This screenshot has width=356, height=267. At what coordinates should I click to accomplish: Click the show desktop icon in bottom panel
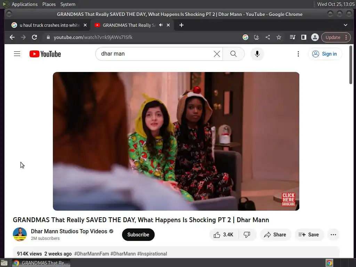4,263
